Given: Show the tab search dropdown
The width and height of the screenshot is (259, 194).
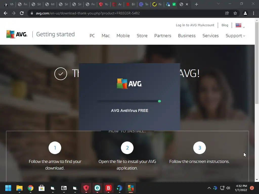Looking at the screenshot, I should (218, 4).
